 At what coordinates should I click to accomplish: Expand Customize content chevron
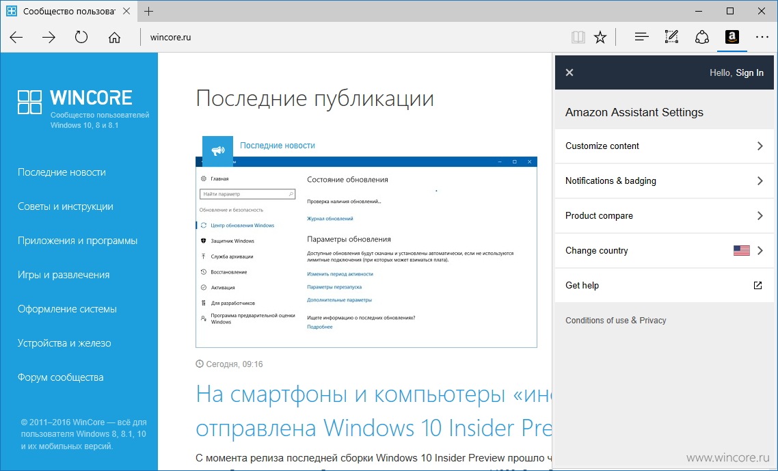point(760,146)
